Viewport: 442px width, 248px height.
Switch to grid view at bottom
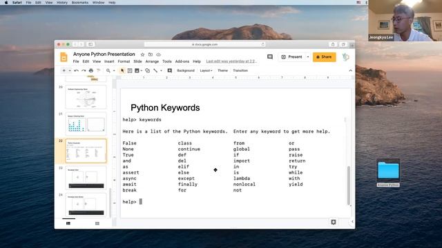pos(97,223)
